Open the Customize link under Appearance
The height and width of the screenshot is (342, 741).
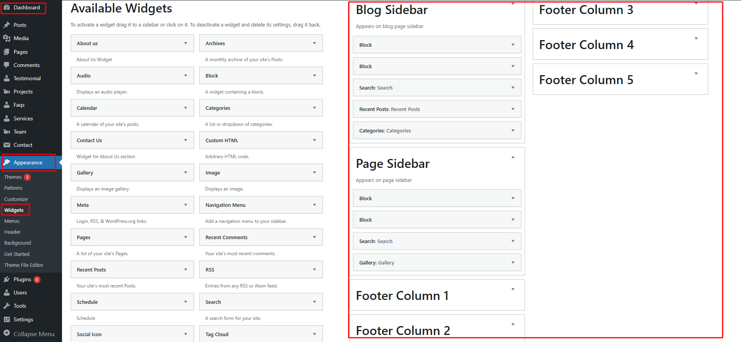pos(16,199)
